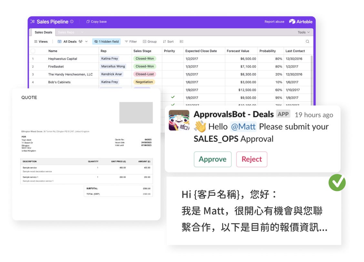Click the search magnifier icon
This screenshot has width=364, height=262.
(x=307, y=42)
